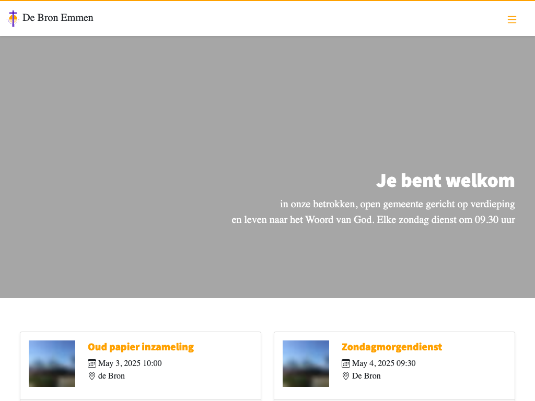Click the "Je bent welkom" heading

pos(445,181)
